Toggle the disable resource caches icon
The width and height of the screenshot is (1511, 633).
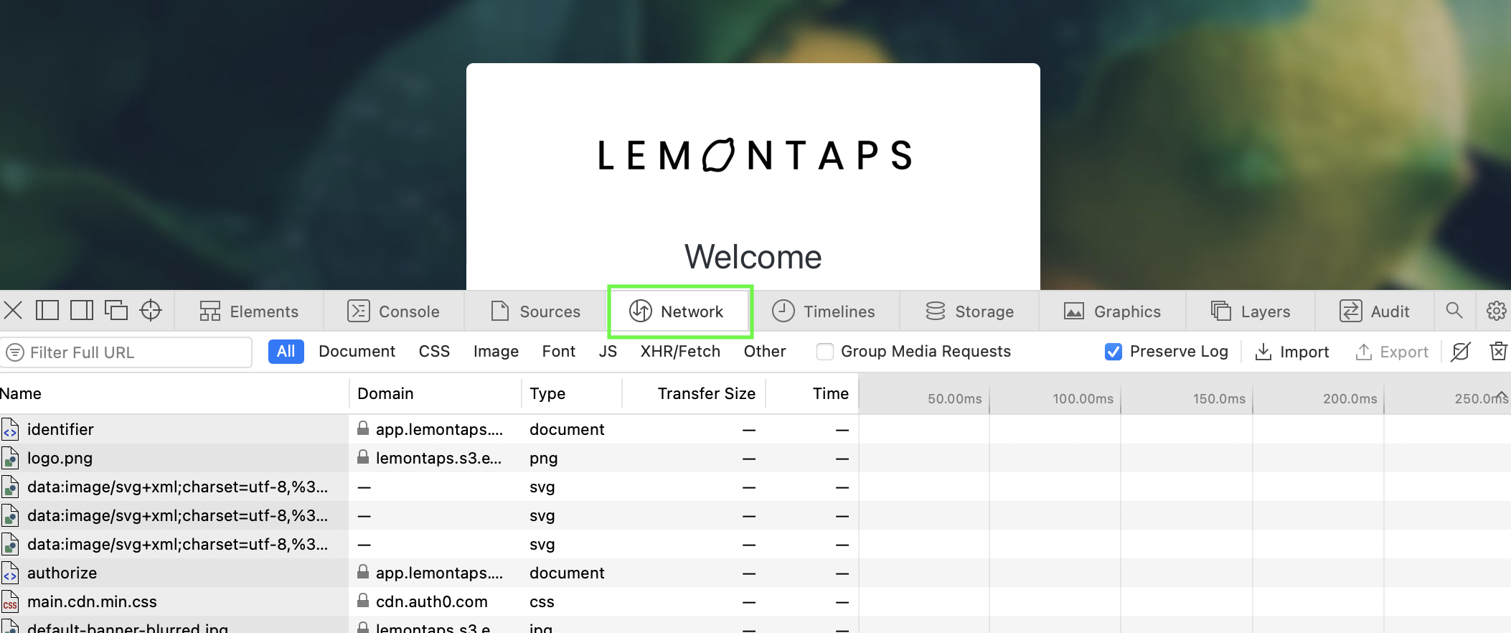point(1461,352)
